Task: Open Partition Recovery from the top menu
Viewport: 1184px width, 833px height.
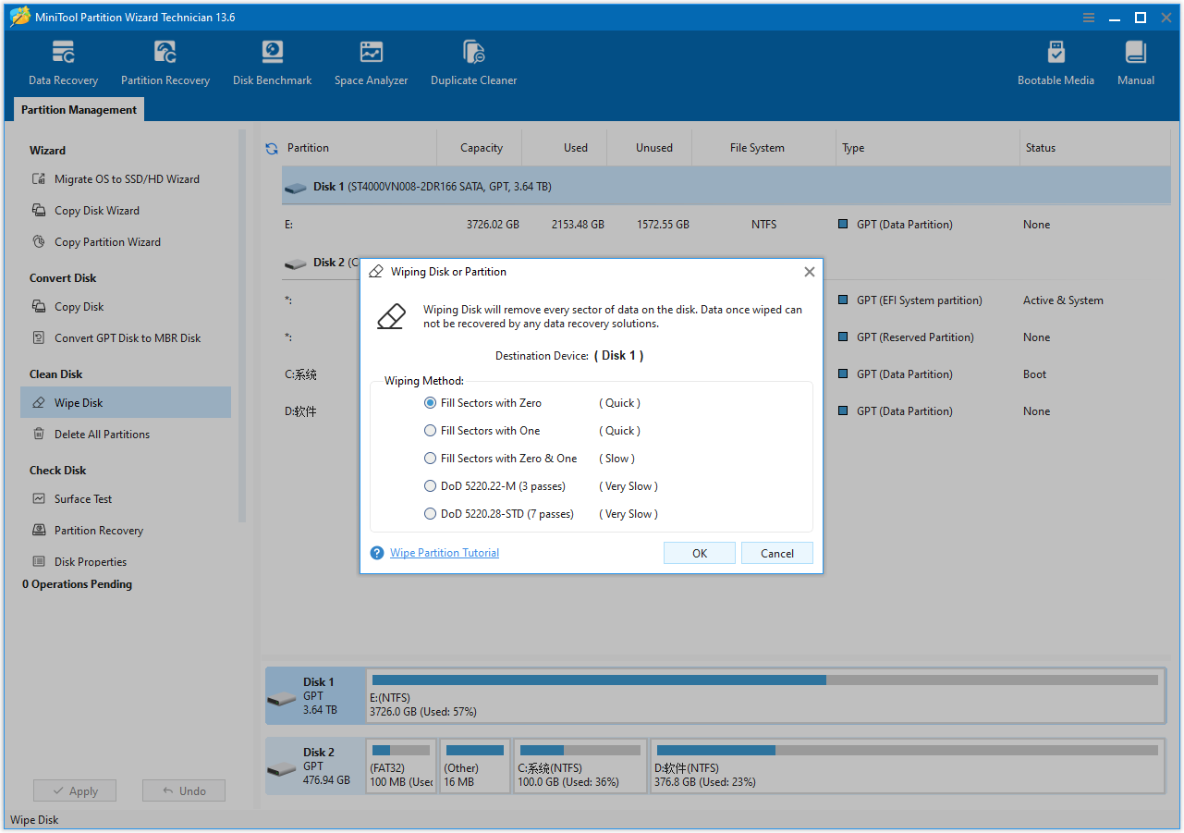Action: [x=165, y=61]
